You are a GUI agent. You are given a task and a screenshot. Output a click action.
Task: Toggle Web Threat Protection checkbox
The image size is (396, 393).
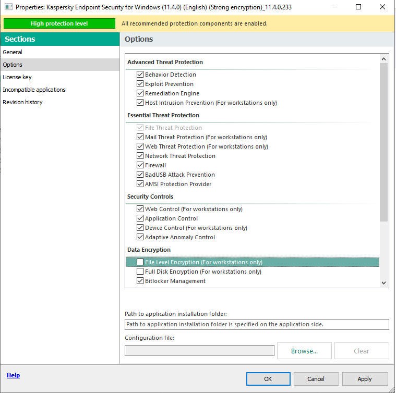point(140,146)
